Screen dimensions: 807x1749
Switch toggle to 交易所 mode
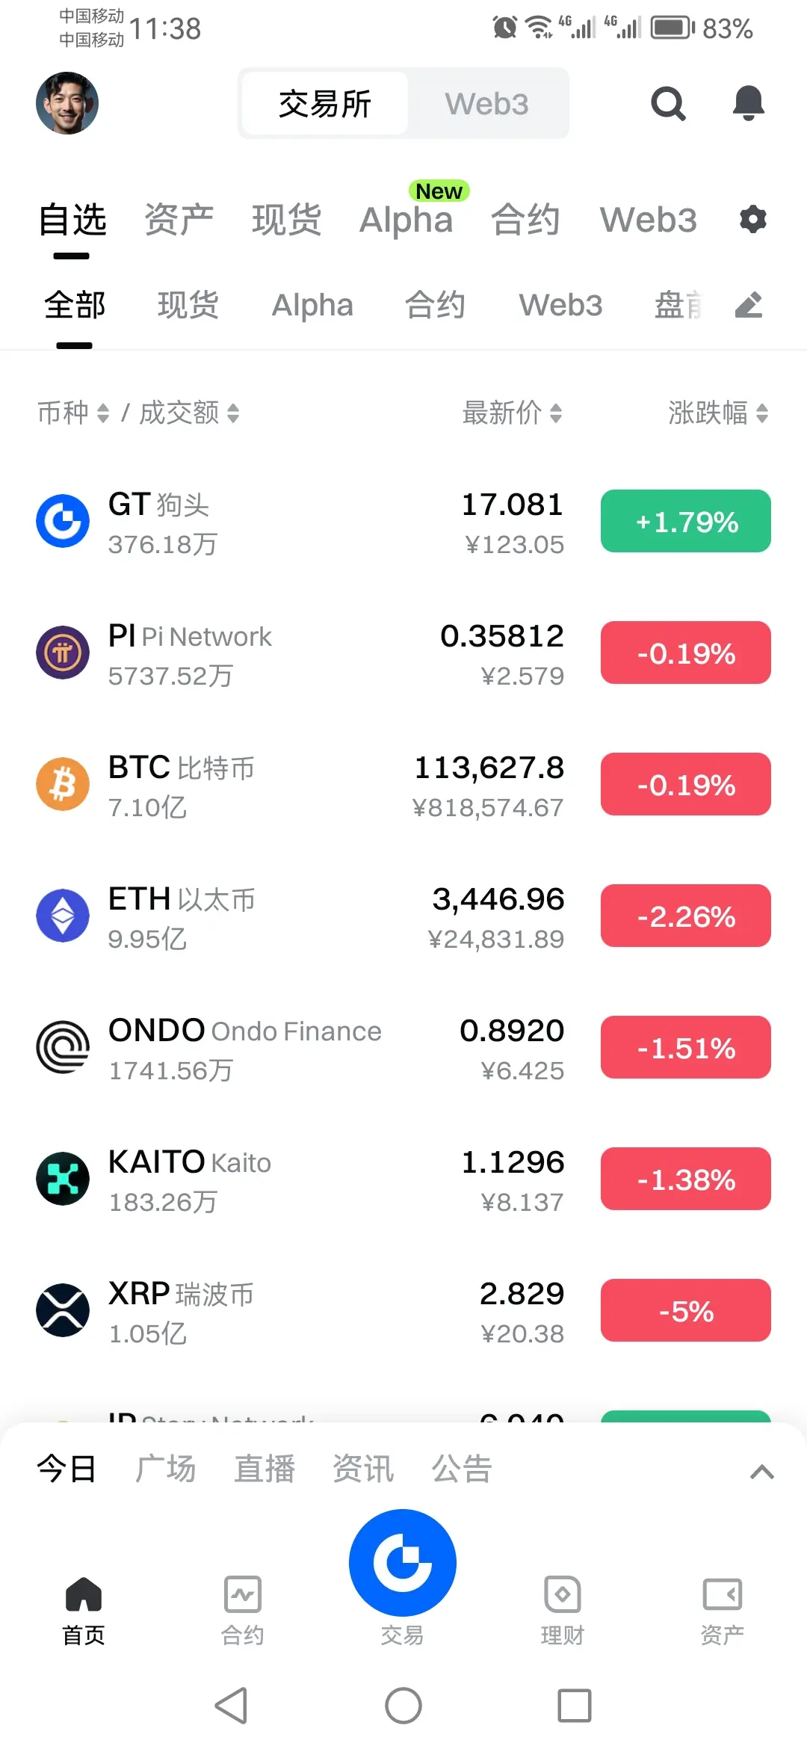[x=325, y=104]
